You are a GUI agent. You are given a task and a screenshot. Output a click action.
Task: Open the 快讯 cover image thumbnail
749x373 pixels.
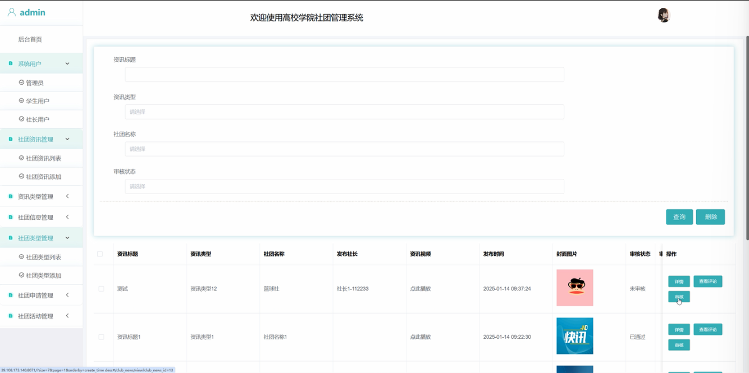coord(574,336)
